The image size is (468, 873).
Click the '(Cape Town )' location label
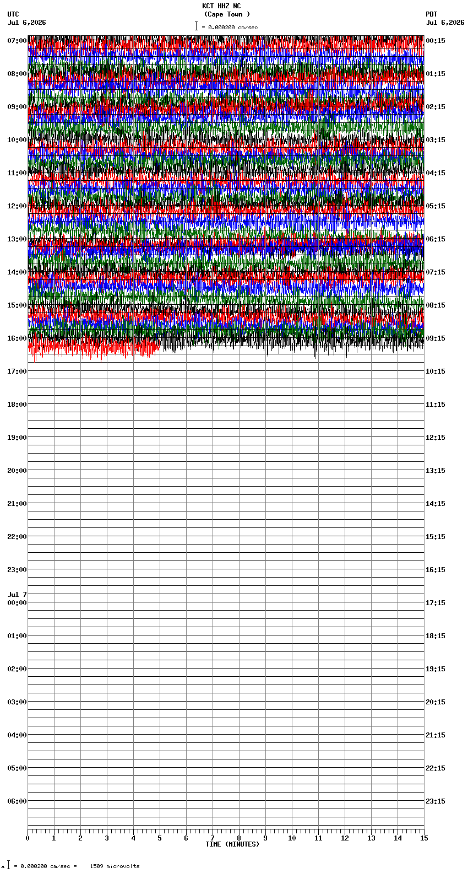pyautogui.click(x=227, y=14)
